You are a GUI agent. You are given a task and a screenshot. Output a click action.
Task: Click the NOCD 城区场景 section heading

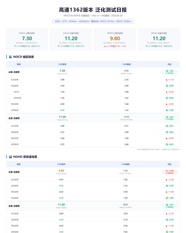[x=24, y=57]
